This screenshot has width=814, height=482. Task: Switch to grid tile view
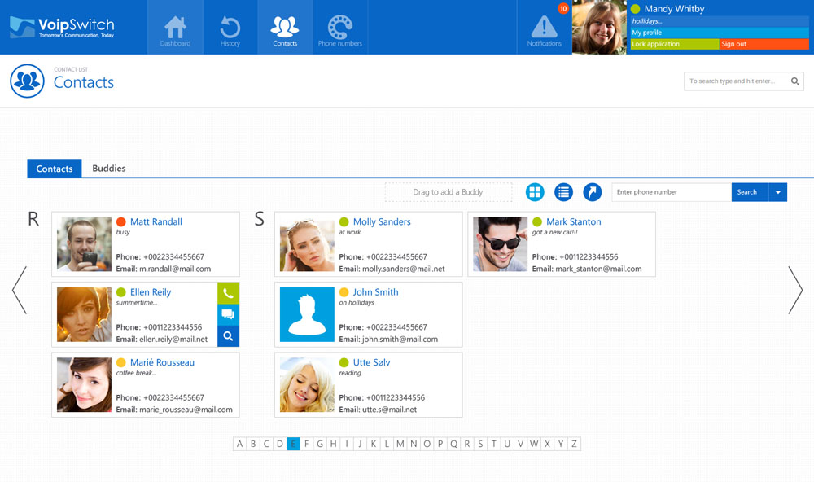[x=535, y=192]
